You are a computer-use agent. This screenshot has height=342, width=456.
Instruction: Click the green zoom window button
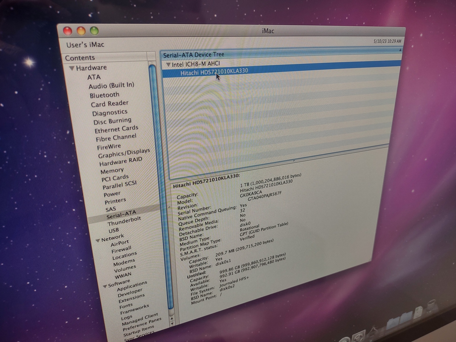(x=94, y=31)
